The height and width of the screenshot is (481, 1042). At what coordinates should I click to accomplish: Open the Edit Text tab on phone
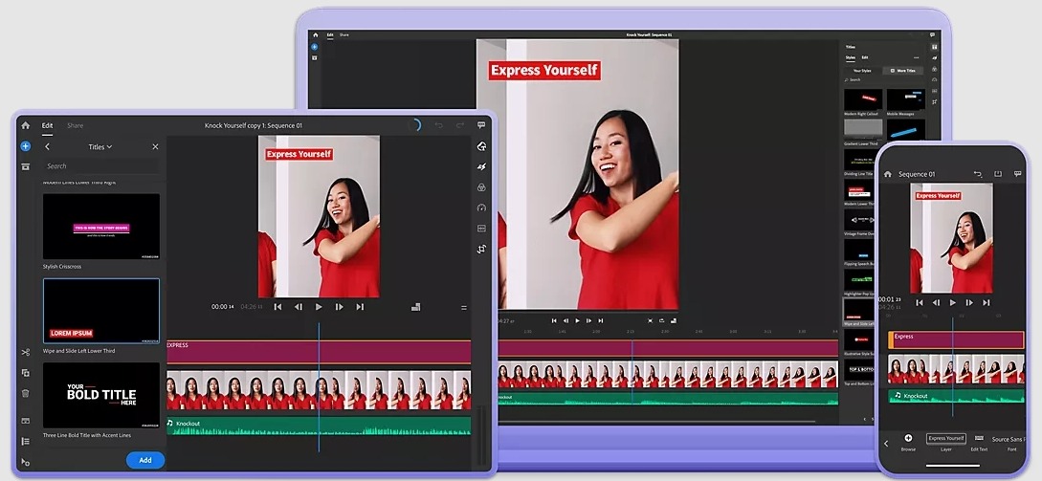click(979, 442)
